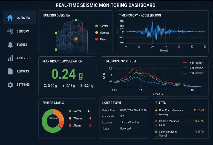Click the Sensor Status panel title
213x145 pixels.
tap(53, 103)
